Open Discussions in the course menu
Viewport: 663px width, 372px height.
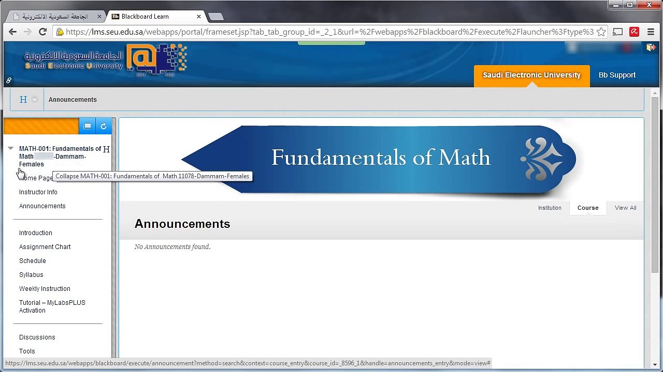coord(37,337)
